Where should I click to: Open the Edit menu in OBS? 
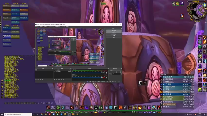tap(41, 27)
